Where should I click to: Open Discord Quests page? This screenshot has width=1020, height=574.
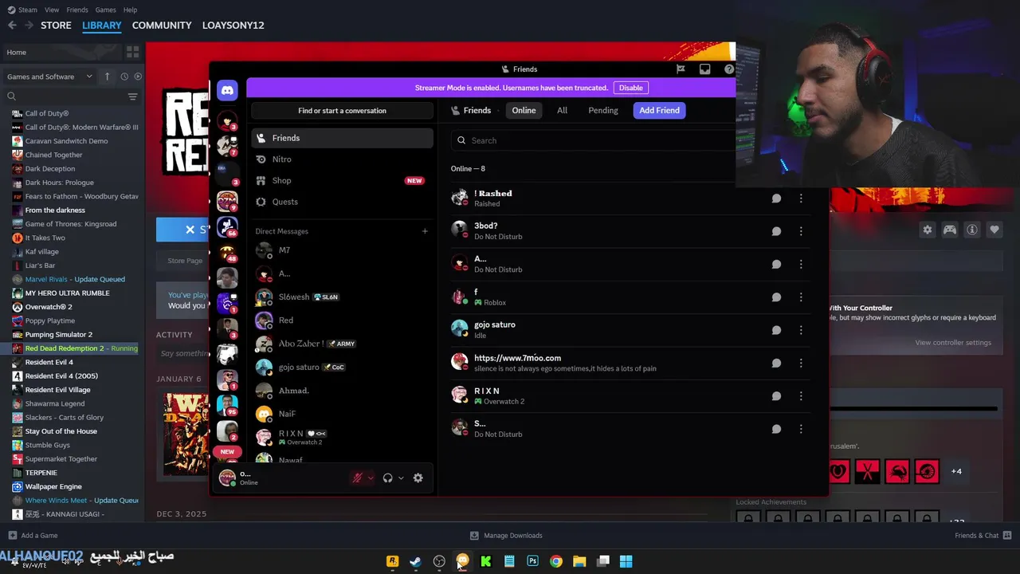(342, 202)
